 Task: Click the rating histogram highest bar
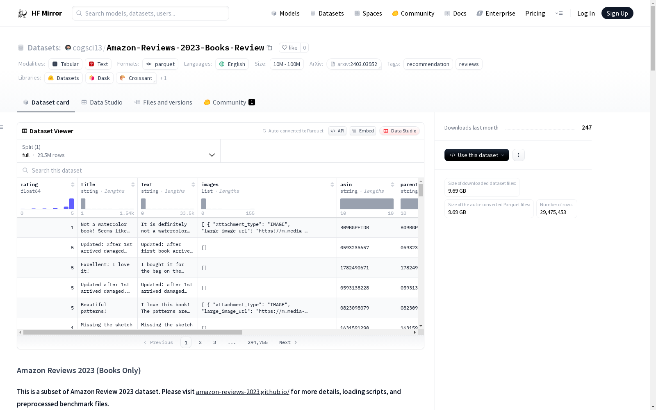(x=71, y=204)
